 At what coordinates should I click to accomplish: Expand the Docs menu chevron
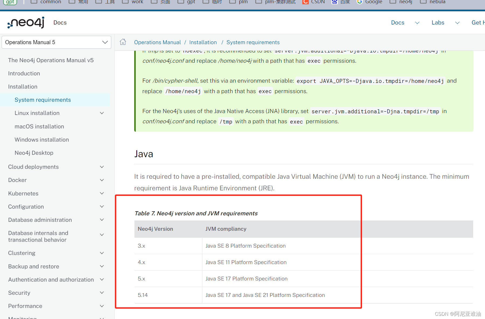click(417, 23)
